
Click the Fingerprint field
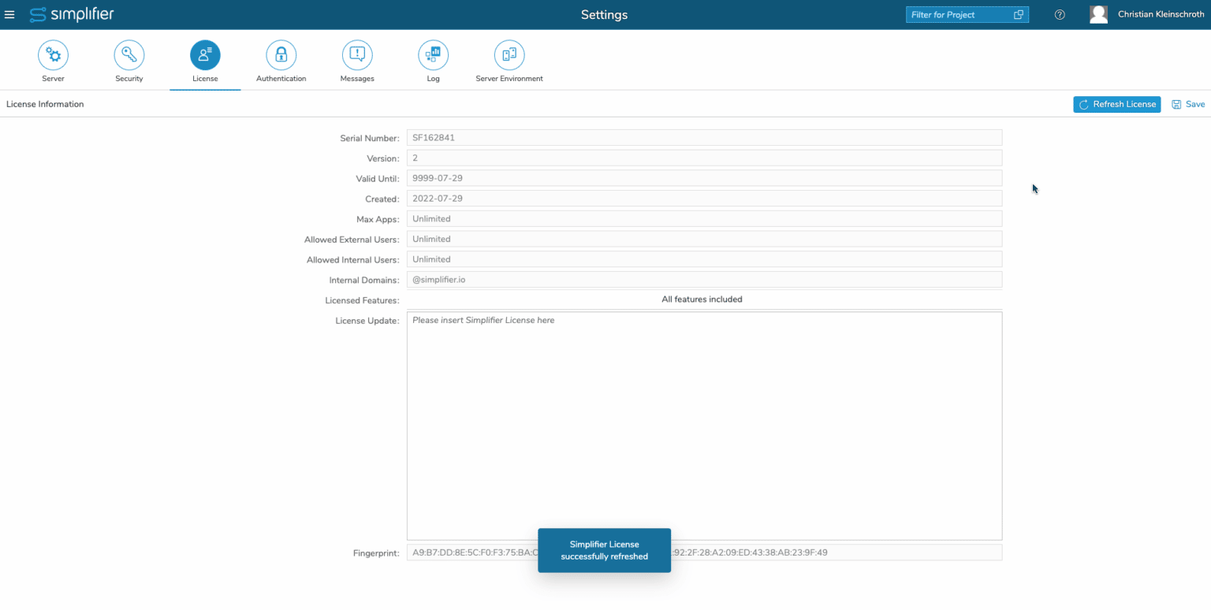pyautogui.click(x=704, y=552)
